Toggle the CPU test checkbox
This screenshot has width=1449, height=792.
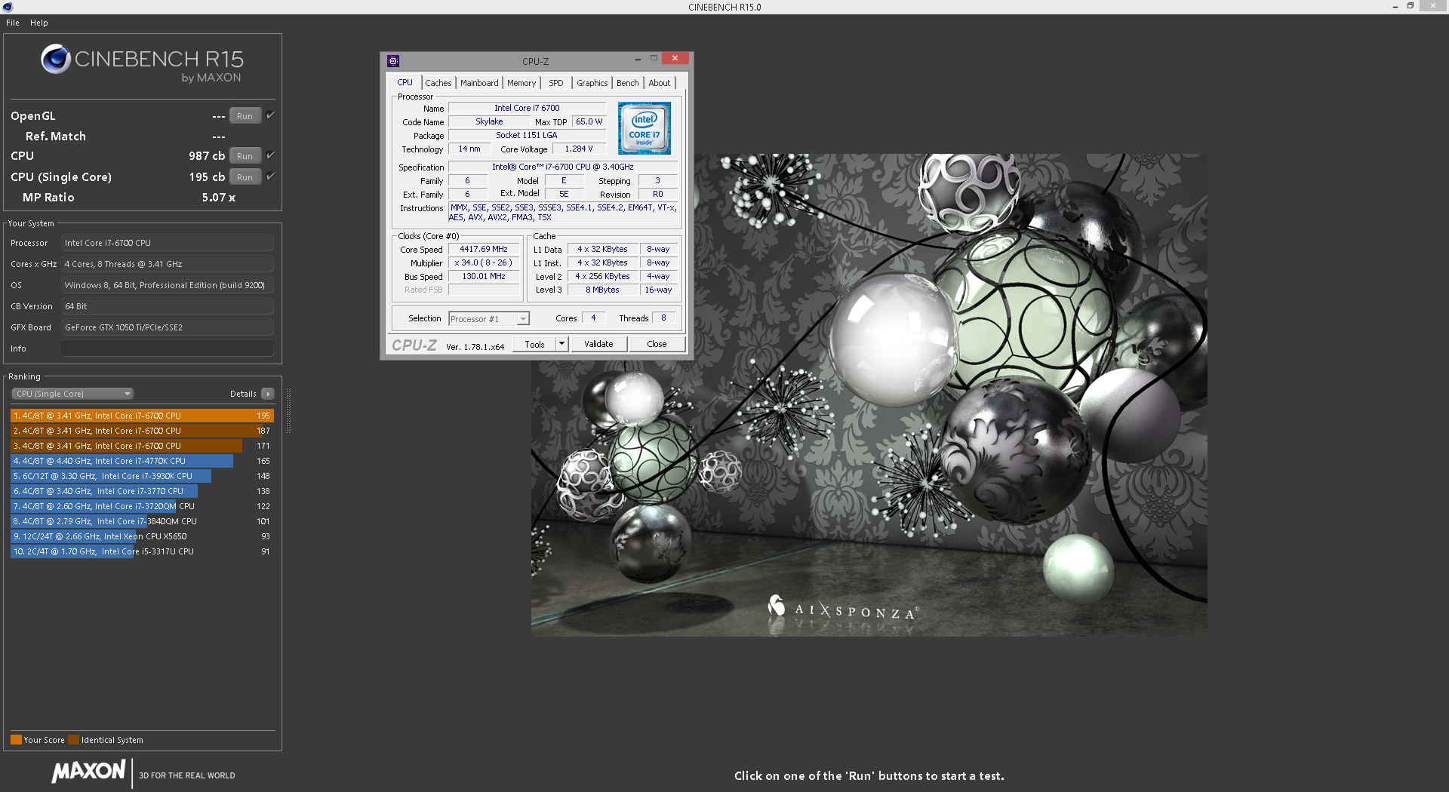(270, 155)
